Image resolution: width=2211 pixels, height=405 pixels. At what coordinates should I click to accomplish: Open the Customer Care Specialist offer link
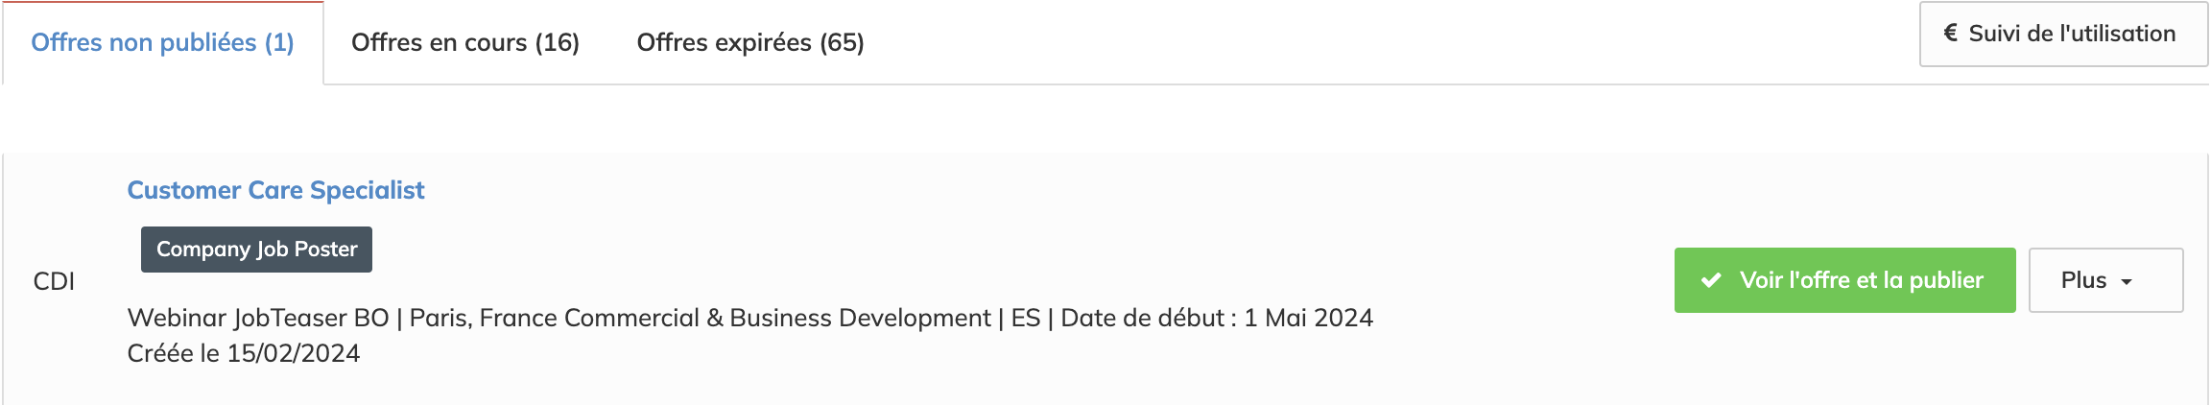275,190
